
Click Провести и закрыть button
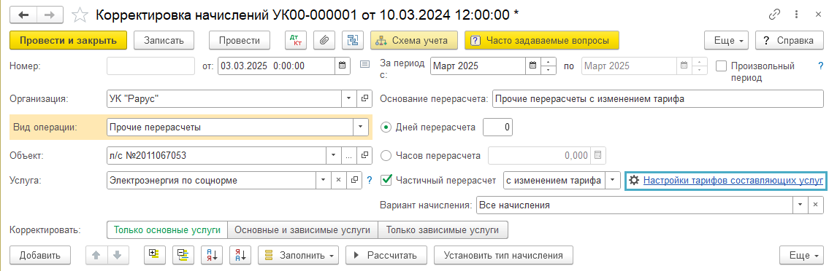click(x=69, y=40)
